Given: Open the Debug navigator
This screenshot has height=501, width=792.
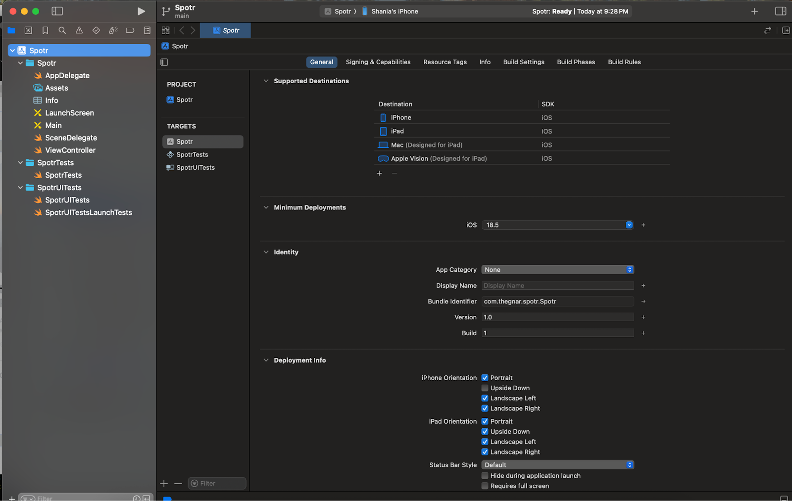Looking at the screenshot, I should click(113, 30).
